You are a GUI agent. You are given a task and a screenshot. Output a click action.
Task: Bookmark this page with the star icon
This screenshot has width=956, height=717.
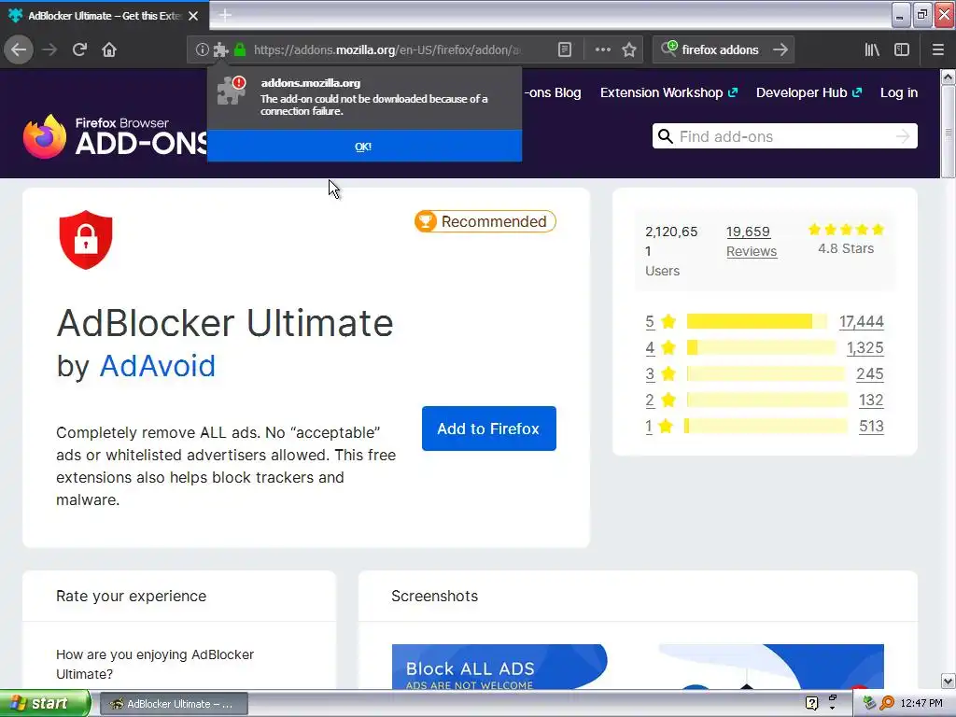click(x=629, y=49)
